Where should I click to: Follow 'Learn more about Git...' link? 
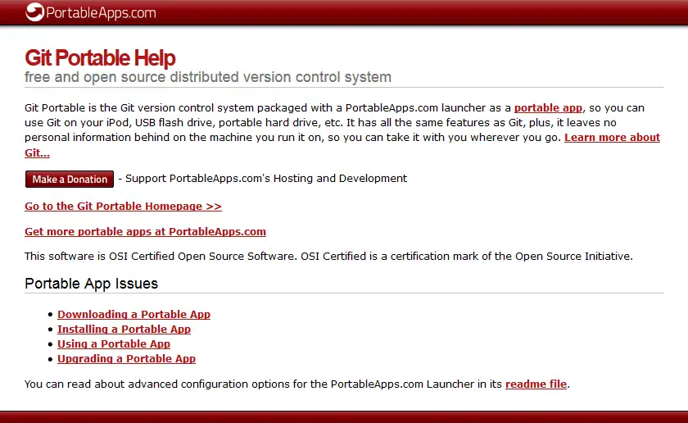click(x=612, y=138)
